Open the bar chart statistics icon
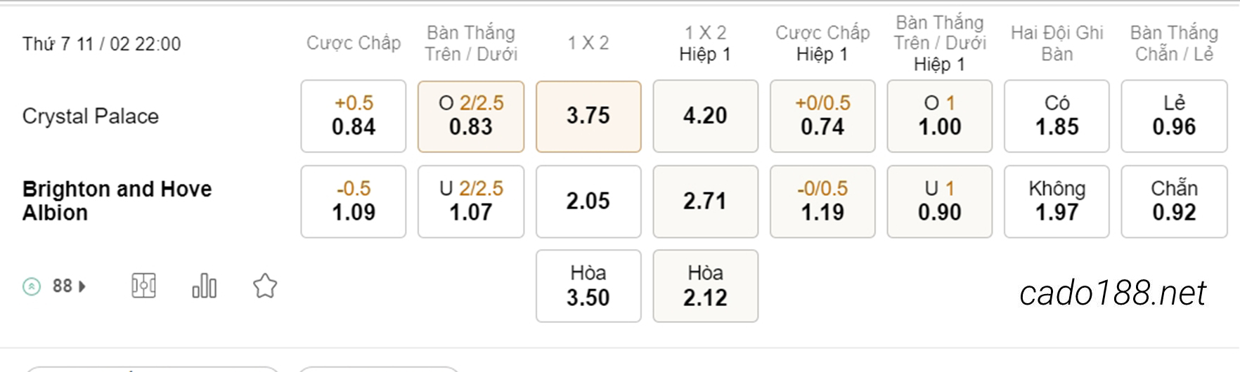This screenshot has width=1240, height=372. click(205, 286)
